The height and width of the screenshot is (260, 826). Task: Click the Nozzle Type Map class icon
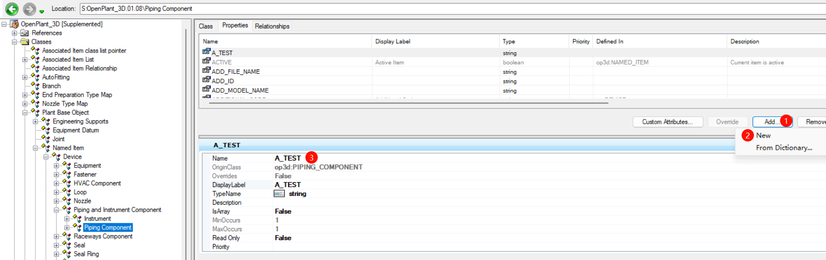[x=35, y=103]
